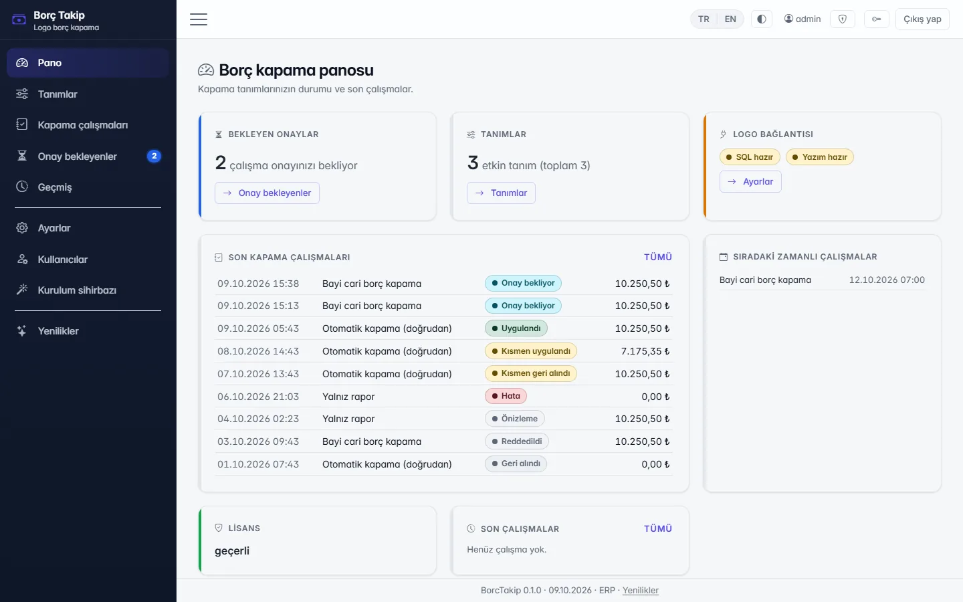Open Kullanıcılar in the sidebar
Viewport: 963px width, 602px height.
tap(88, 260)
